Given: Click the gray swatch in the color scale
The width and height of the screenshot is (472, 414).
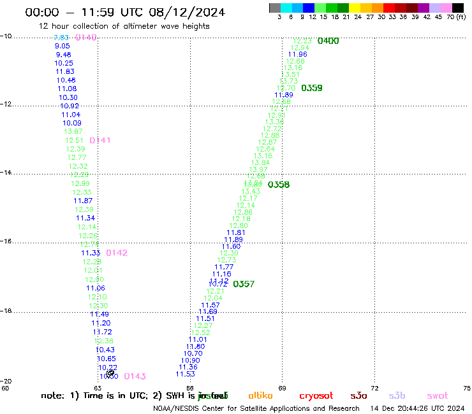Looking at the screenshot, I should pyautogui.click(x=275, y=8).
